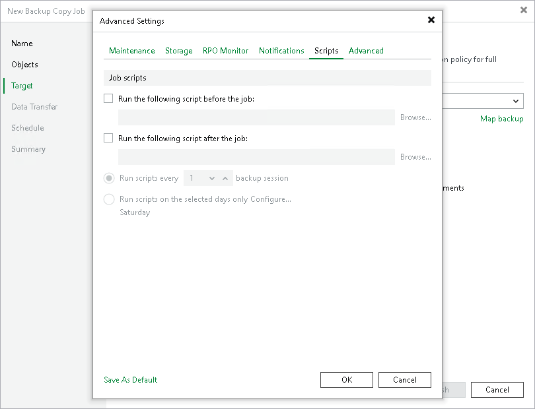Screen dimensions: 535x409
Task: Click Save As Default link
Action: (130, 380)
